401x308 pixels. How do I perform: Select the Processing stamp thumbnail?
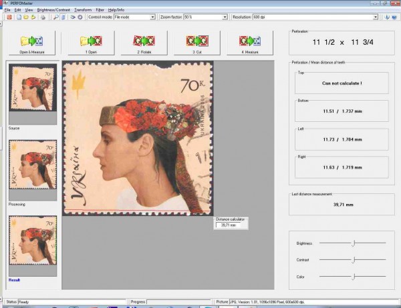[33, 165]
